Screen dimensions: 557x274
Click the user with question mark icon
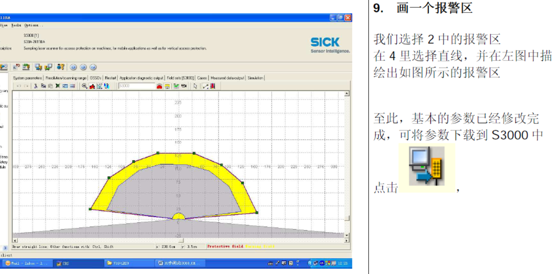pyautogui.click(x=61, y=67)
